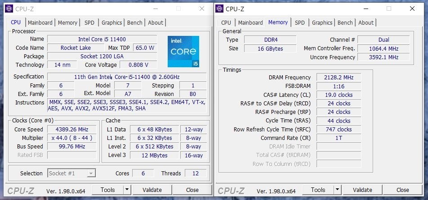Click Cores value 6
Screen dimensions: 428x200
143,173
